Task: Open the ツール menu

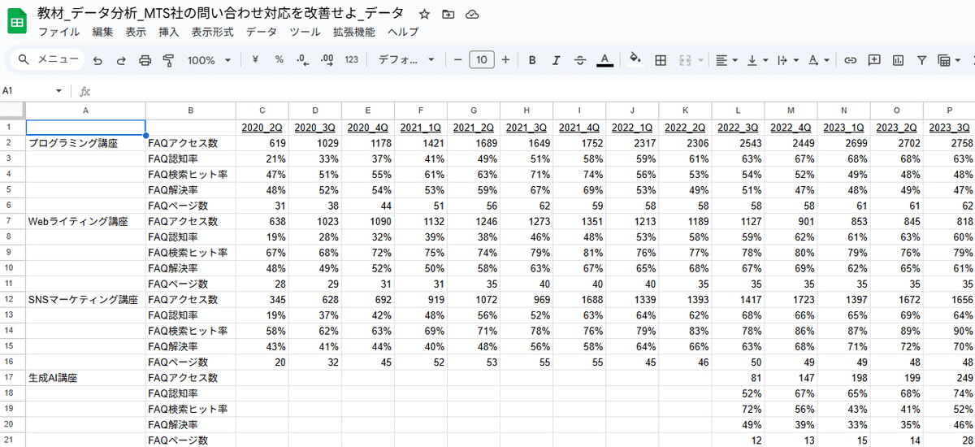Action: [x=305, y=33]
